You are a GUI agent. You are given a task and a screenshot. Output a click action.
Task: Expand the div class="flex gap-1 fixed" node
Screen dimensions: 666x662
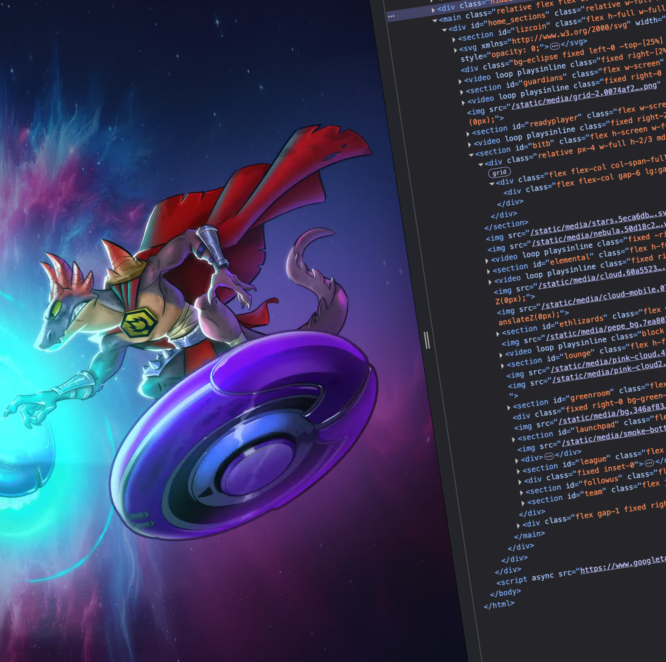[518, 525]
